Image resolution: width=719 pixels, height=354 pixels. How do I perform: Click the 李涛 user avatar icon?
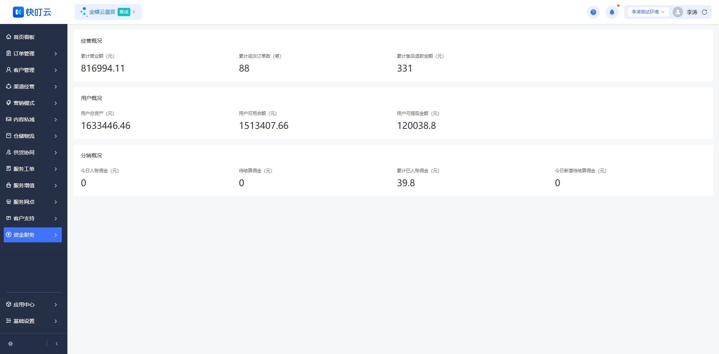677,12
